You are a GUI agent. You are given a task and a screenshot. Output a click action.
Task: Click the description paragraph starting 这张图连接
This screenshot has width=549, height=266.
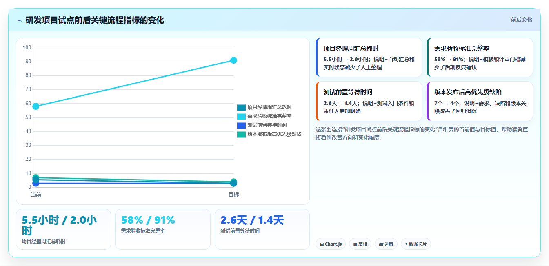pos(422,133)
